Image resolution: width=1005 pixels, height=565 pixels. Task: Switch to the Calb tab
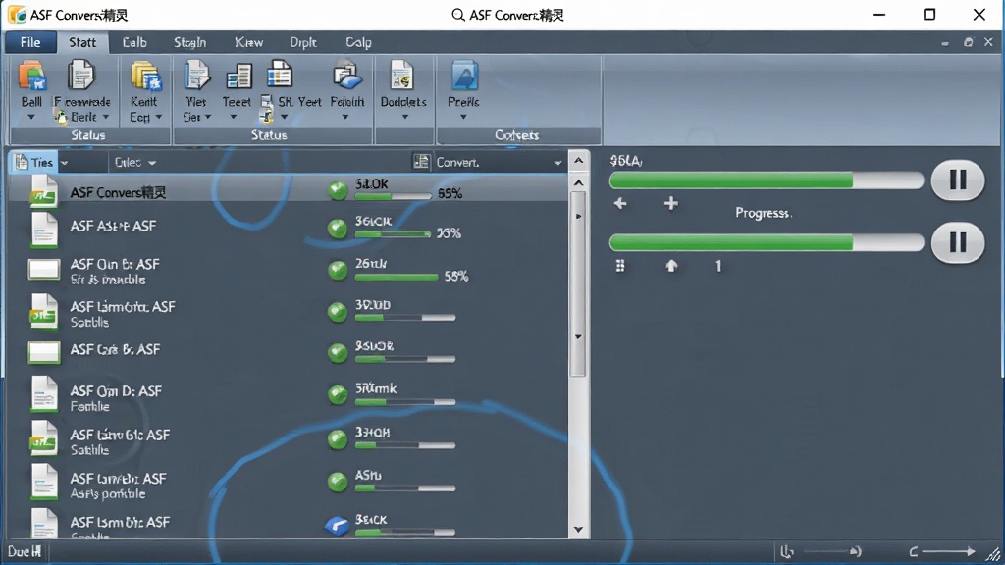pos(134,42)
